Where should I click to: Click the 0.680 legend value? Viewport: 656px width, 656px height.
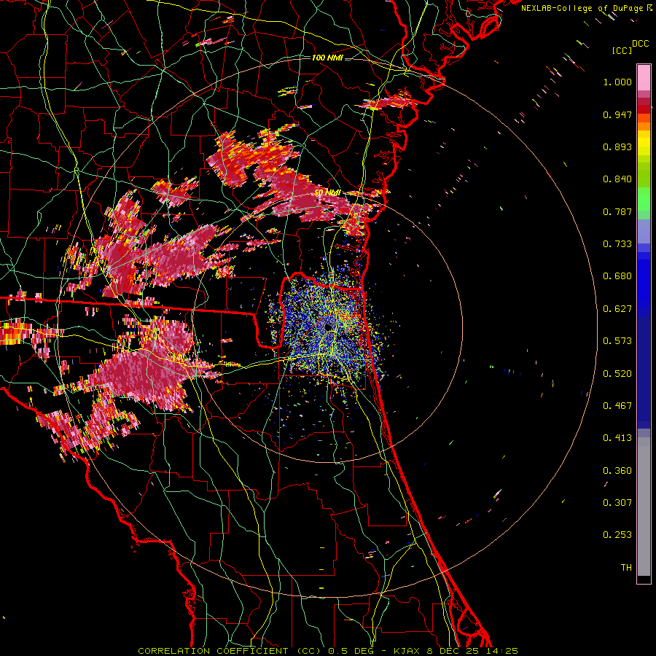pos(617,276)
